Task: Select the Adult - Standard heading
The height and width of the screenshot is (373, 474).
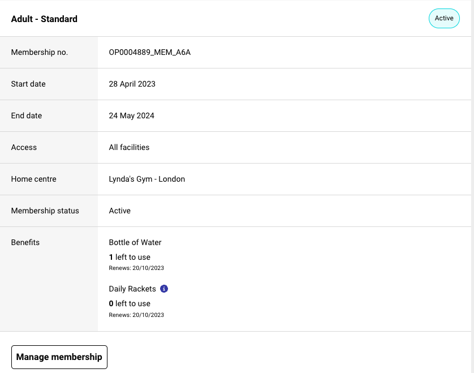Action: point(44,19)
